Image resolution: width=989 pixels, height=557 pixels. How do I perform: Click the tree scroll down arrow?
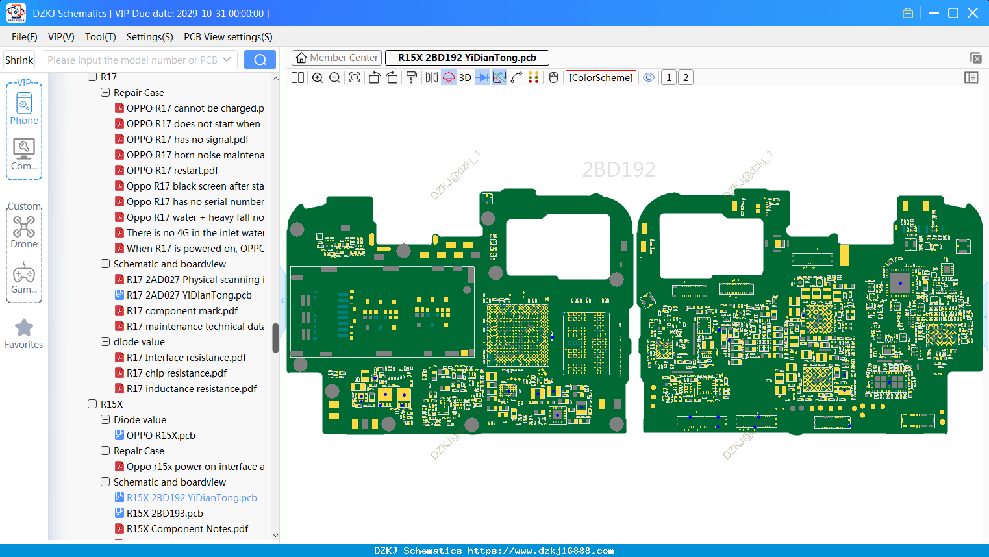(275, 536)
